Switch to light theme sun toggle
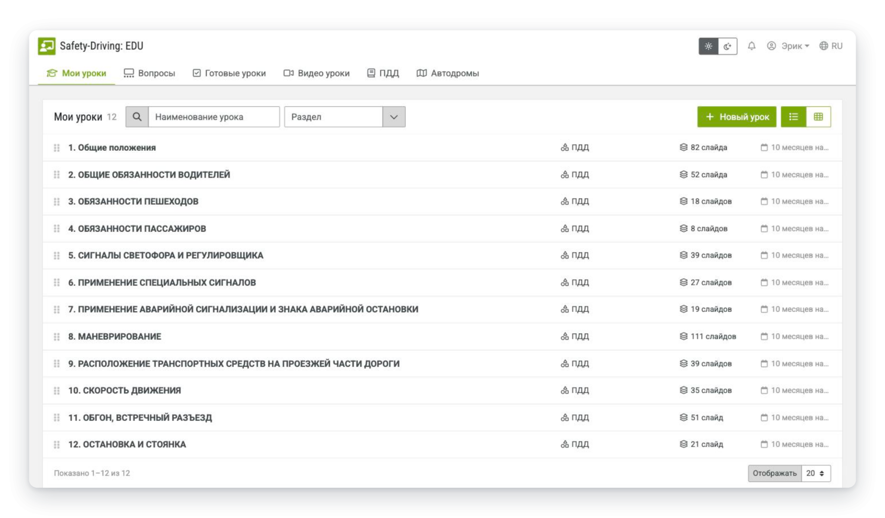Screen dimensions: 885x518 (708, 46)
